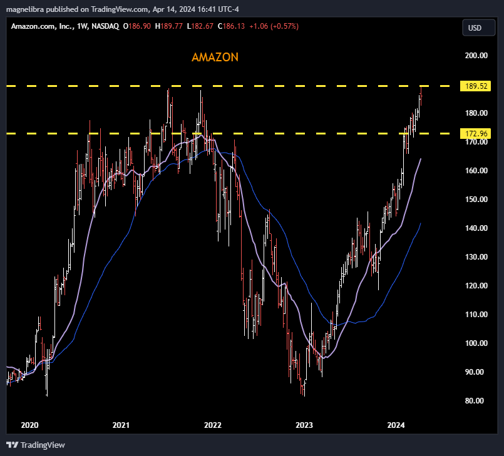Click the 150.00 price axis label

coord(476,200)
